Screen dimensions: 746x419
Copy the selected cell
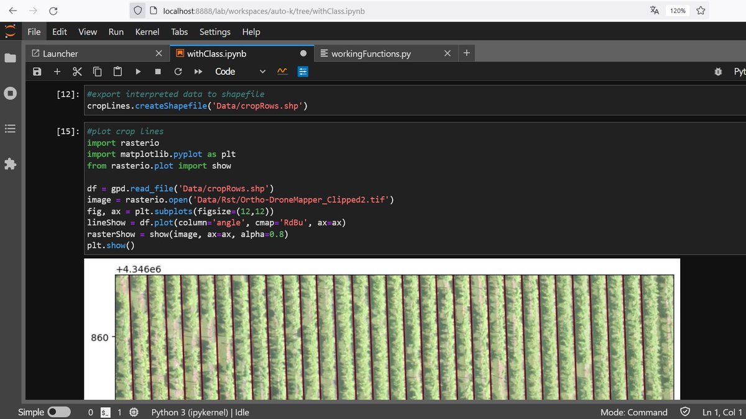(98, 71)
